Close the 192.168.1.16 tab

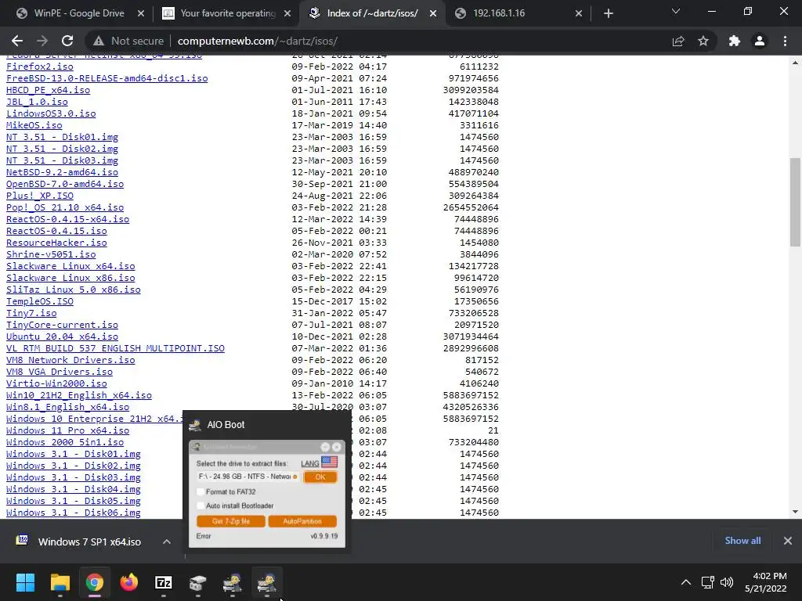(x=579, y=13)
